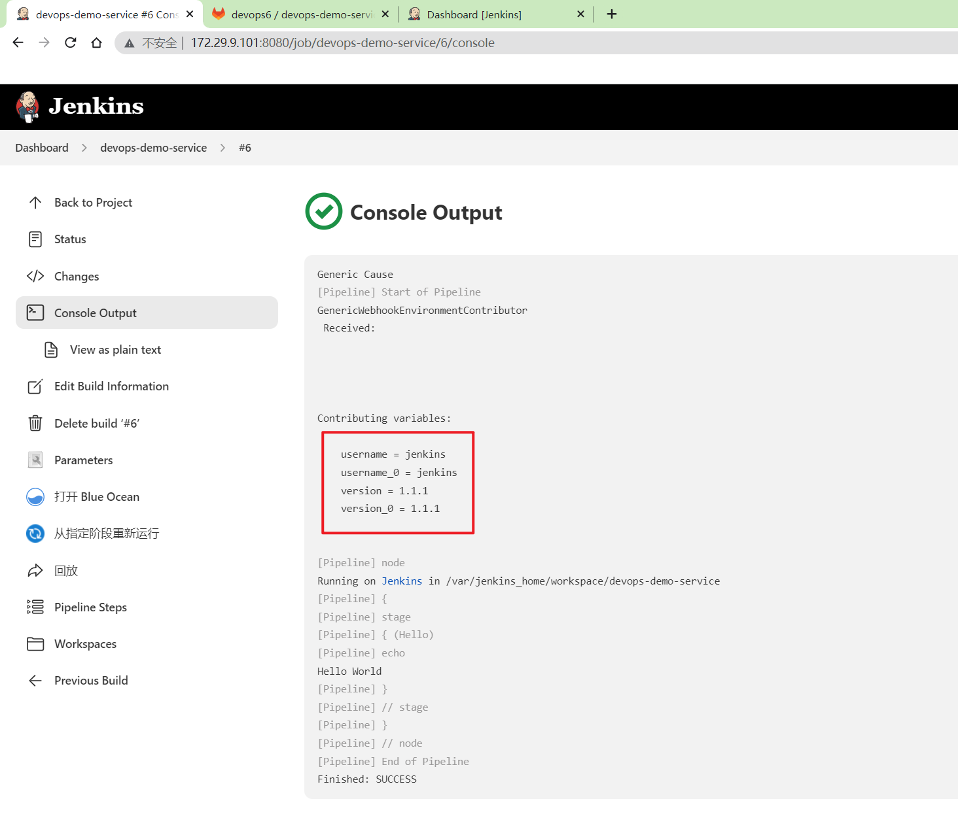
Task: Click the Workspaces folder icon
Action: pos(35,644)
